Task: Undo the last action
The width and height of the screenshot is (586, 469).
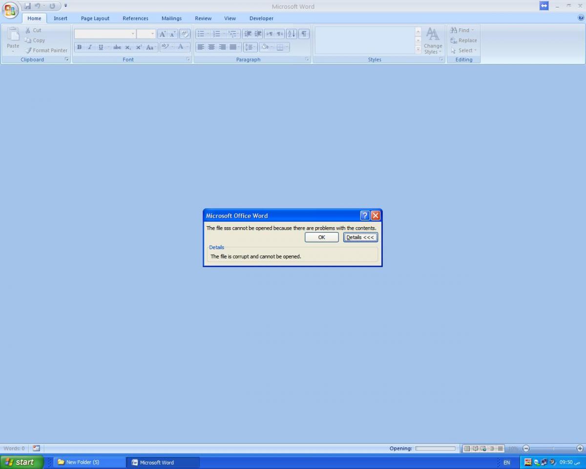Action: 37,6
